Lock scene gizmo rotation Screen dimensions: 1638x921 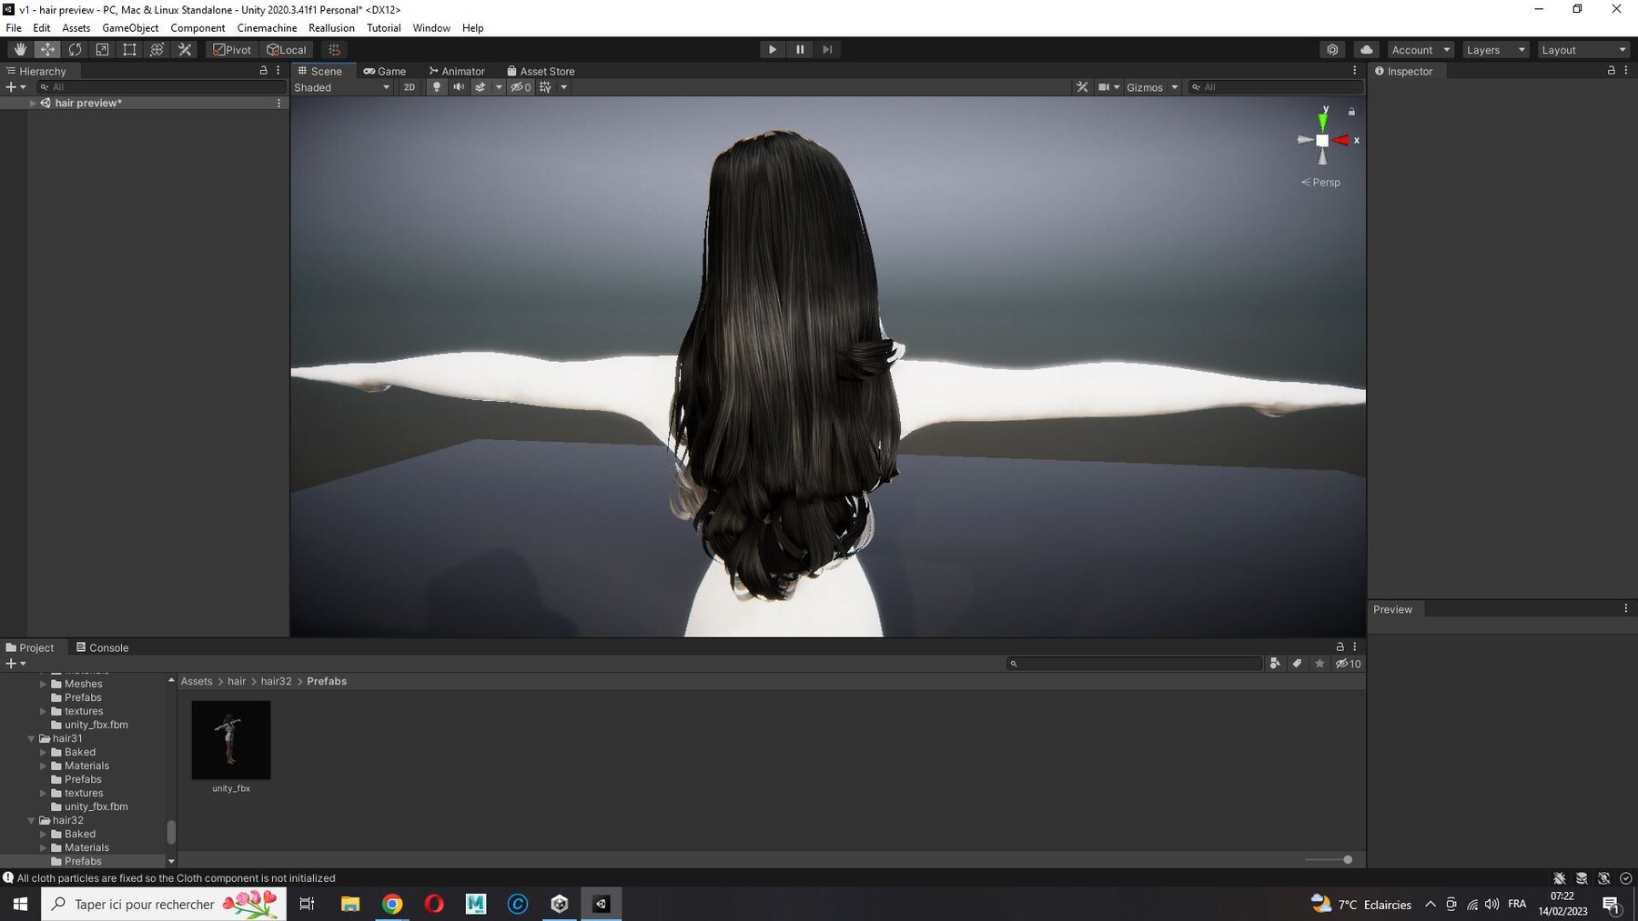(x=1351, y=112)
